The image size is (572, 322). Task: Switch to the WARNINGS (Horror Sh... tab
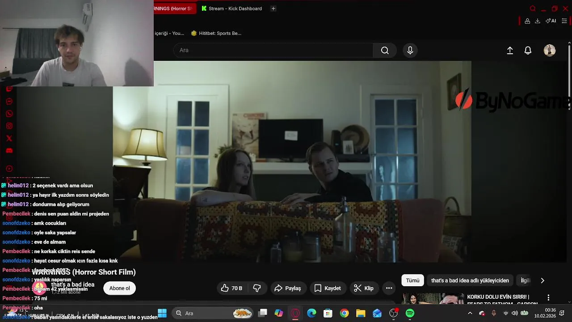175,8
